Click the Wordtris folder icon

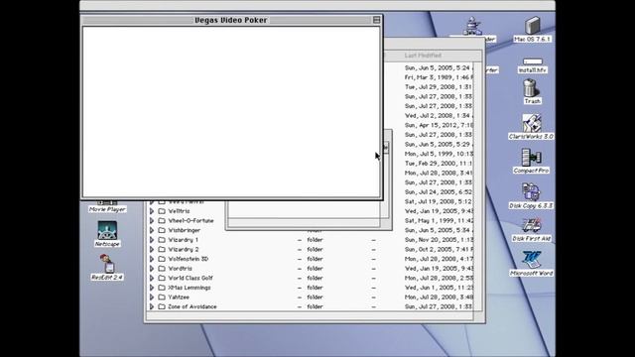click(x=162, y=269)
